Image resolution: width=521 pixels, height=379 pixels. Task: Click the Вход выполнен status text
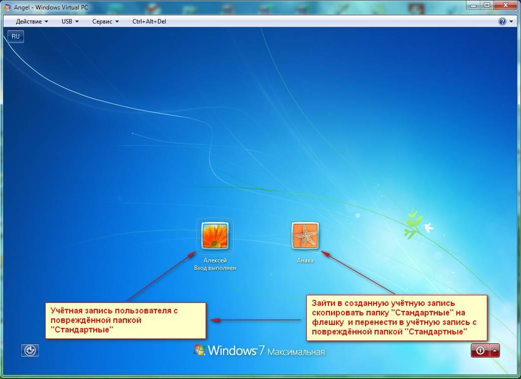tap(215, 268)
